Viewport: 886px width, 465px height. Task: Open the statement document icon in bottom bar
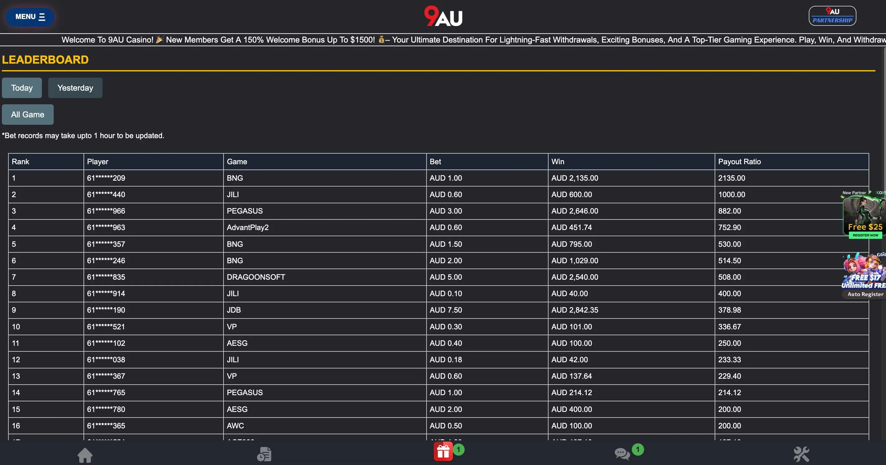264,454
